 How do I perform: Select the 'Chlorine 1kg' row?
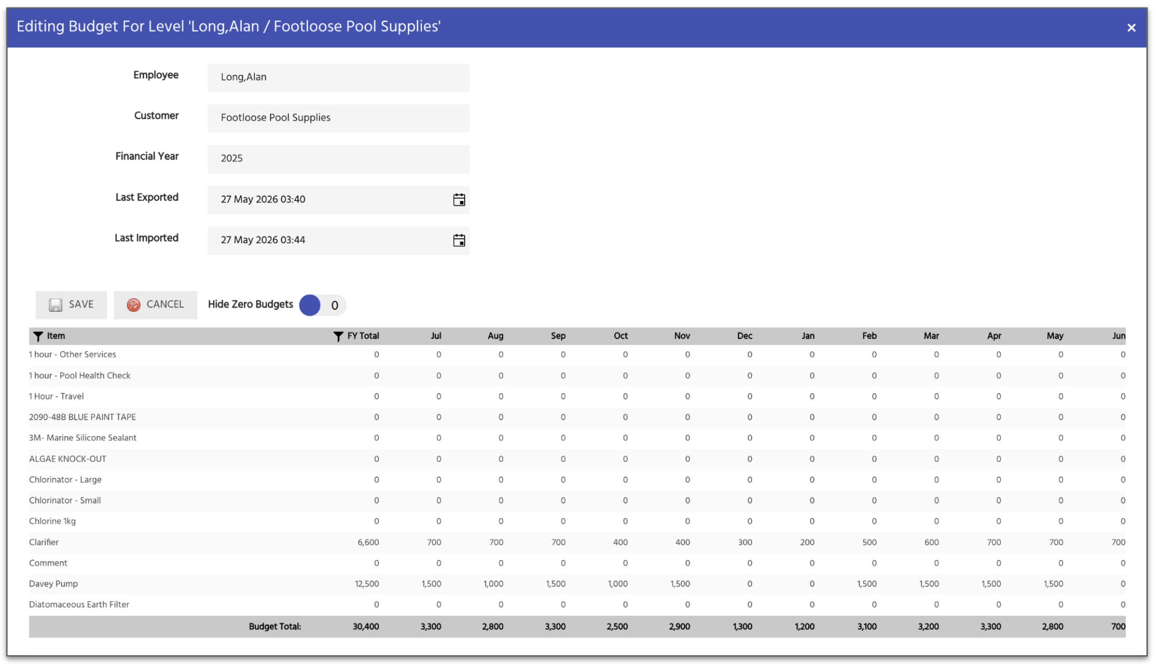pyautogui.click(x=577, y=522)
